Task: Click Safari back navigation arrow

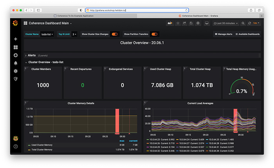Action: coord(26,10)
